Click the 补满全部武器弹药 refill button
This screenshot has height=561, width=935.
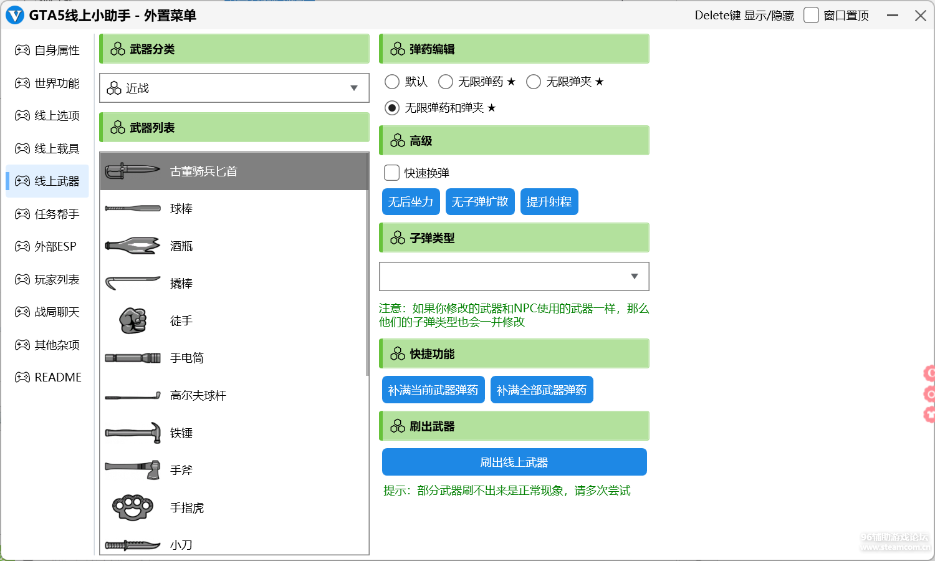tap(541, 390)
